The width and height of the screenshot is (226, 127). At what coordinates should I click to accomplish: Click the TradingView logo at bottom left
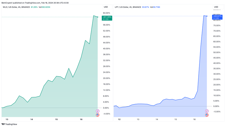point(3,124)
